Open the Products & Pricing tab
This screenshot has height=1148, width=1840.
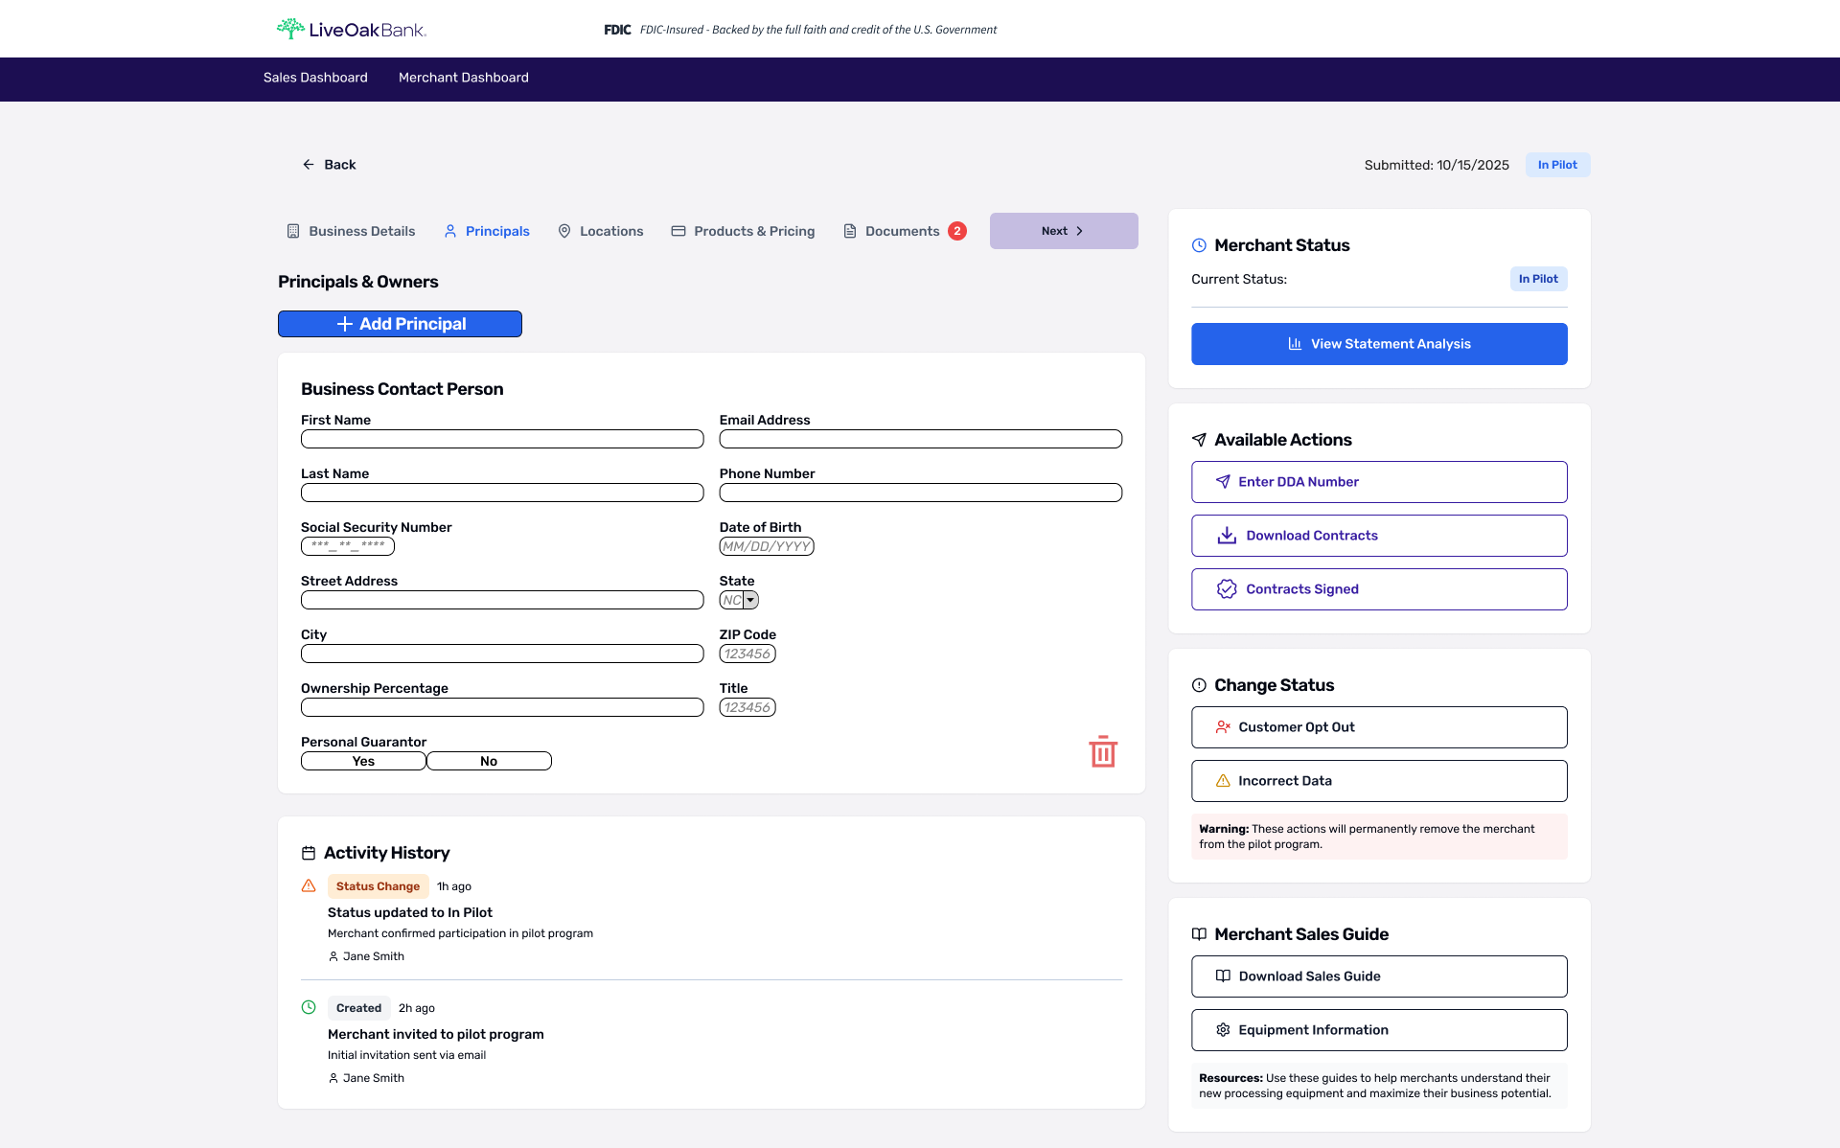point(743,231)
